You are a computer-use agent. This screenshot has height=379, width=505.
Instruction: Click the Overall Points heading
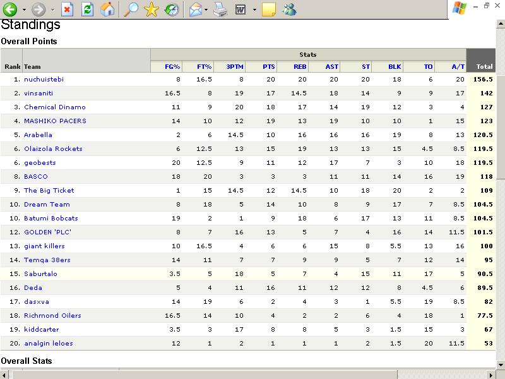point(29,41)
